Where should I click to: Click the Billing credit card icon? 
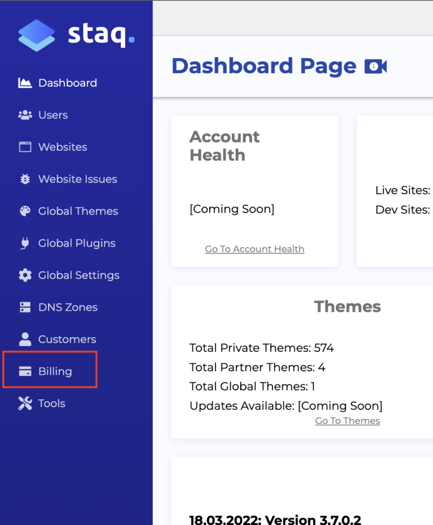coord(25,371)
